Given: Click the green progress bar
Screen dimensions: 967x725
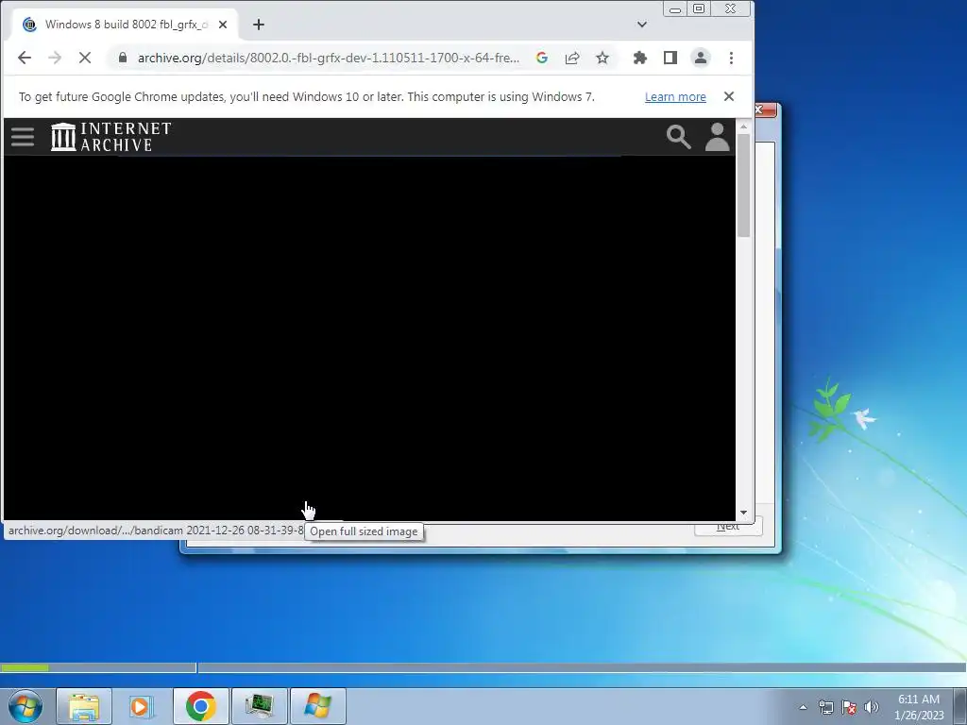Looking at the screenshot, I should pos(25,667).
